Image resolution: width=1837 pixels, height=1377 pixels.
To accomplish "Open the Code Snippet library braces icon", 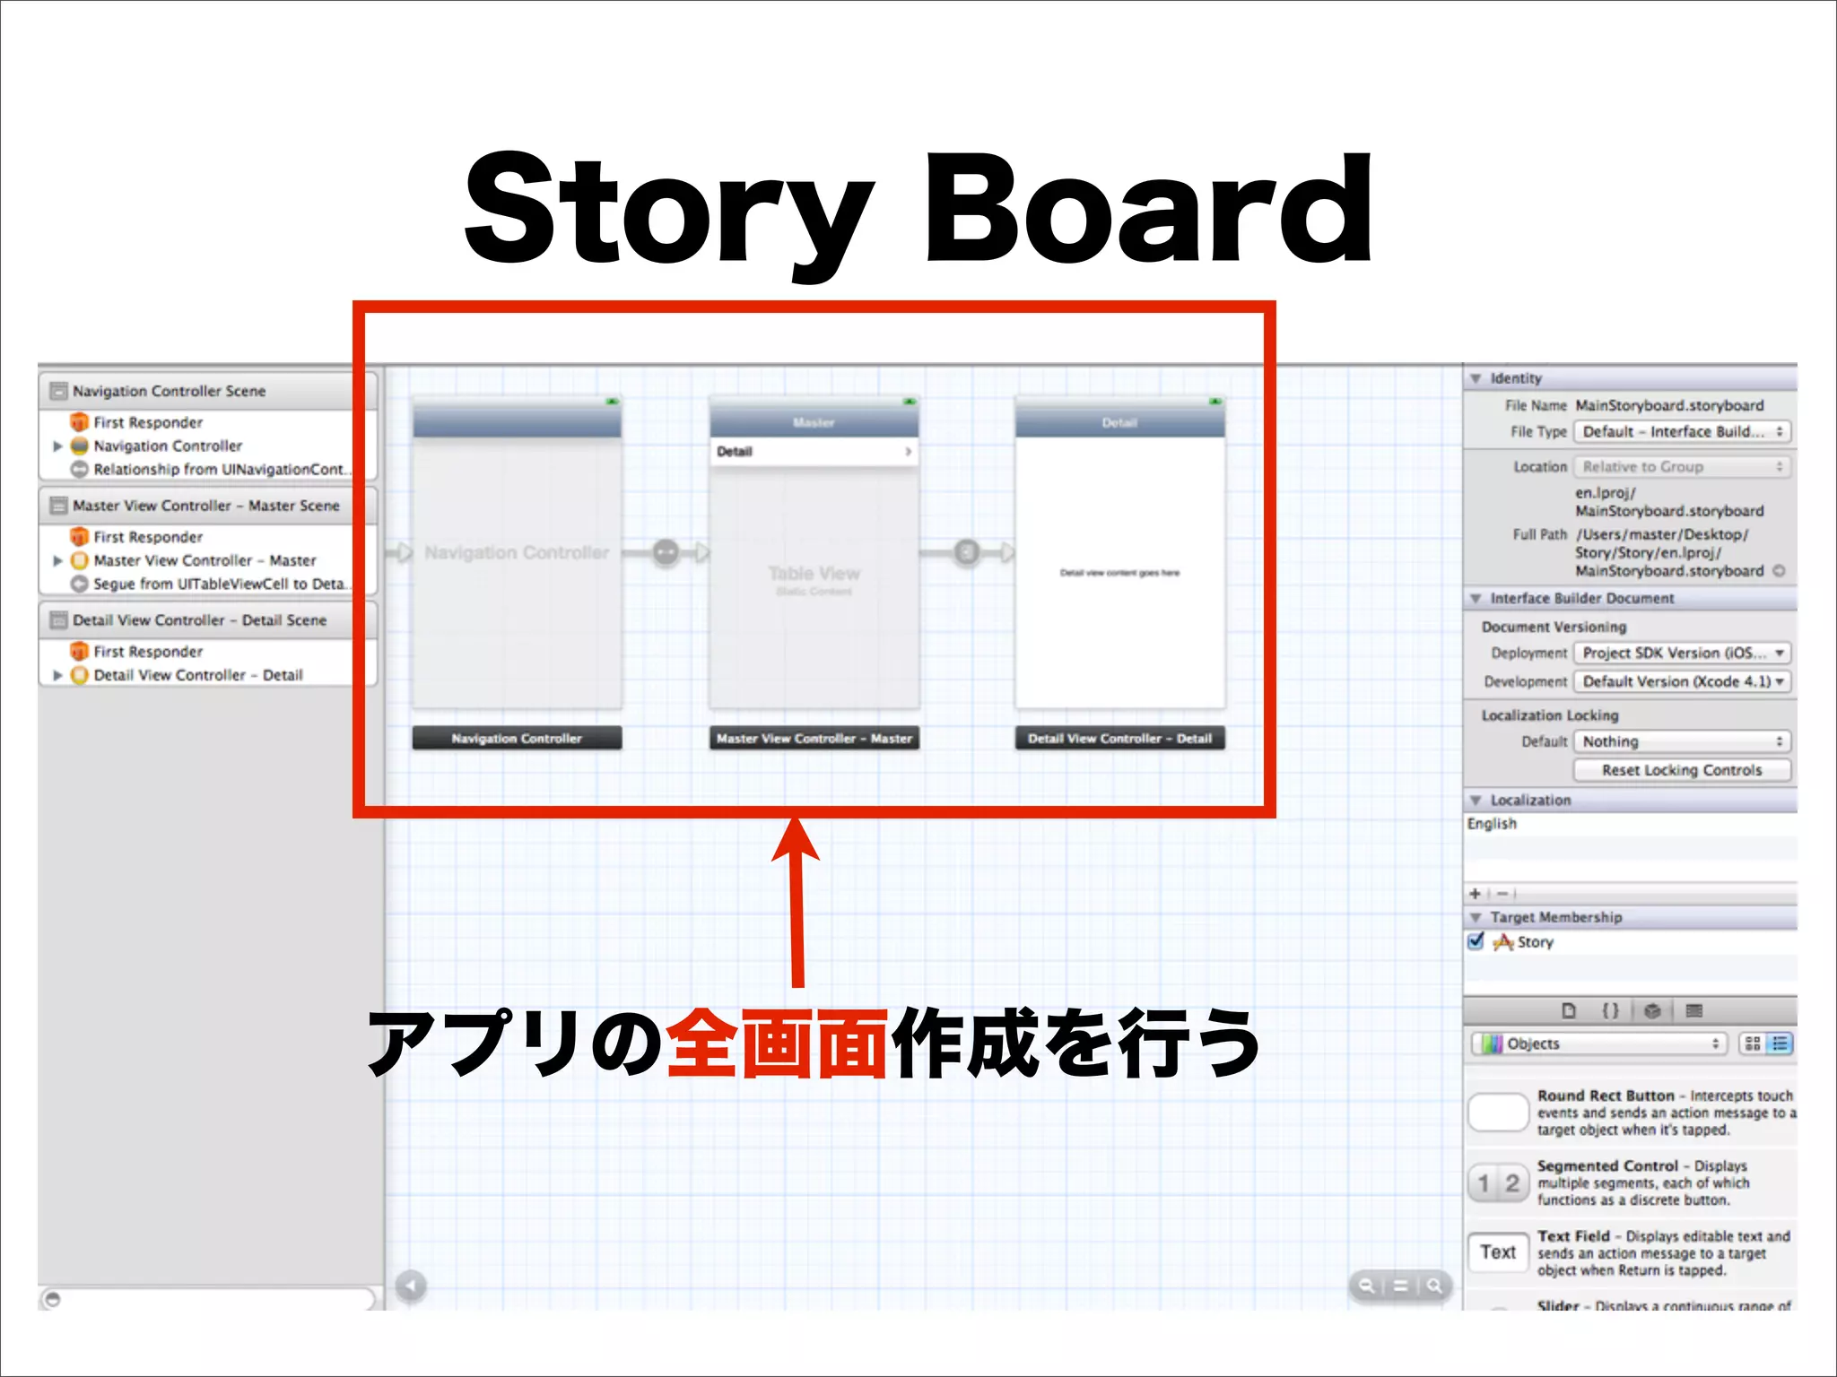I will point(1611,1010).
